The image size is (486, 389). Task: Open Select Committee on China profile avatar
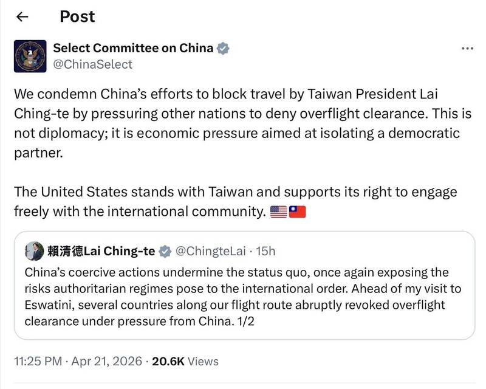tap(30, 56)
